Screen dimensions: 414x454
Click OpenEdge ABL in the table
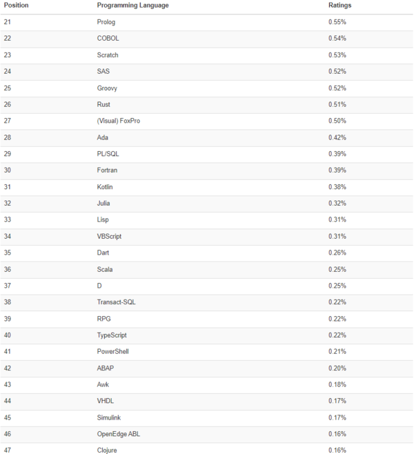[119, 434]
